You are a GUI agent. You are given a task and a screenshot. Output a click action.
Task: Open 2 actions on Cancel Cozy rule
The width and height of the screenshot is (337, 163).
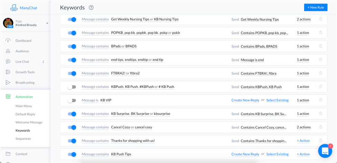(304, 127)
